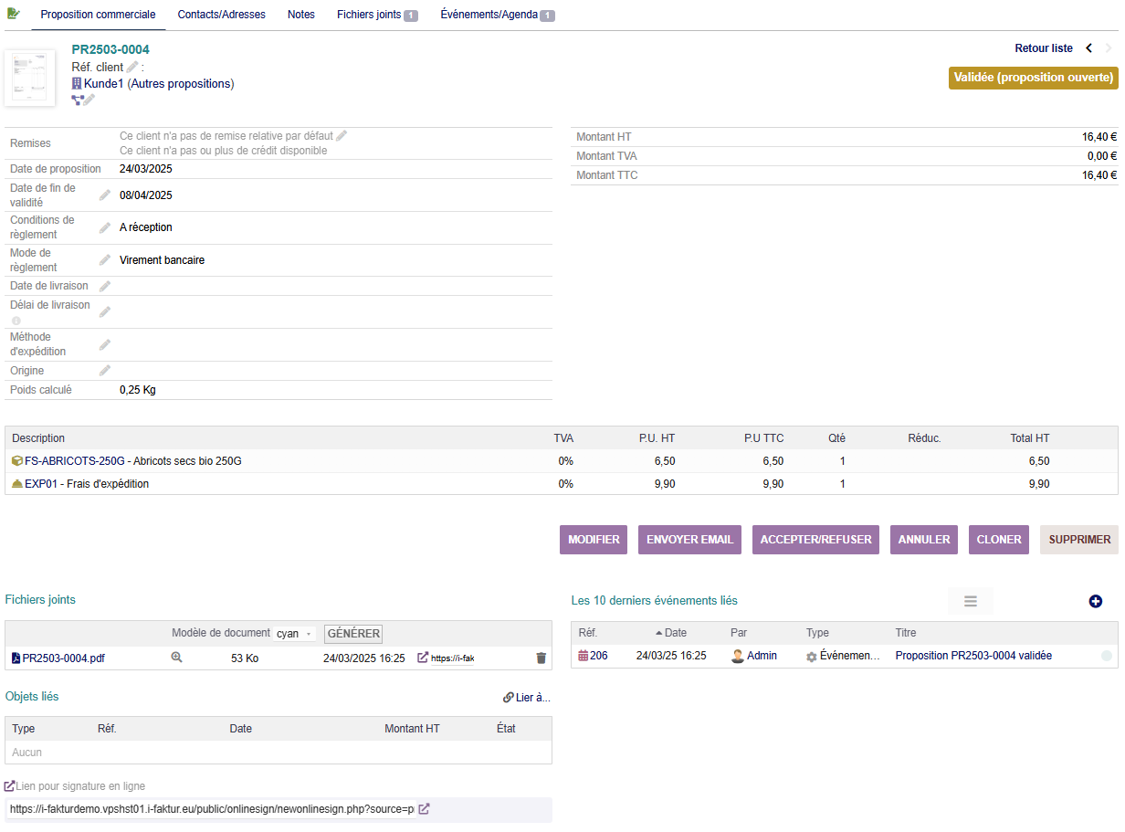The image size is (1125, 832).
Task: Open online signature link external icon
Action: click(424, 809)
